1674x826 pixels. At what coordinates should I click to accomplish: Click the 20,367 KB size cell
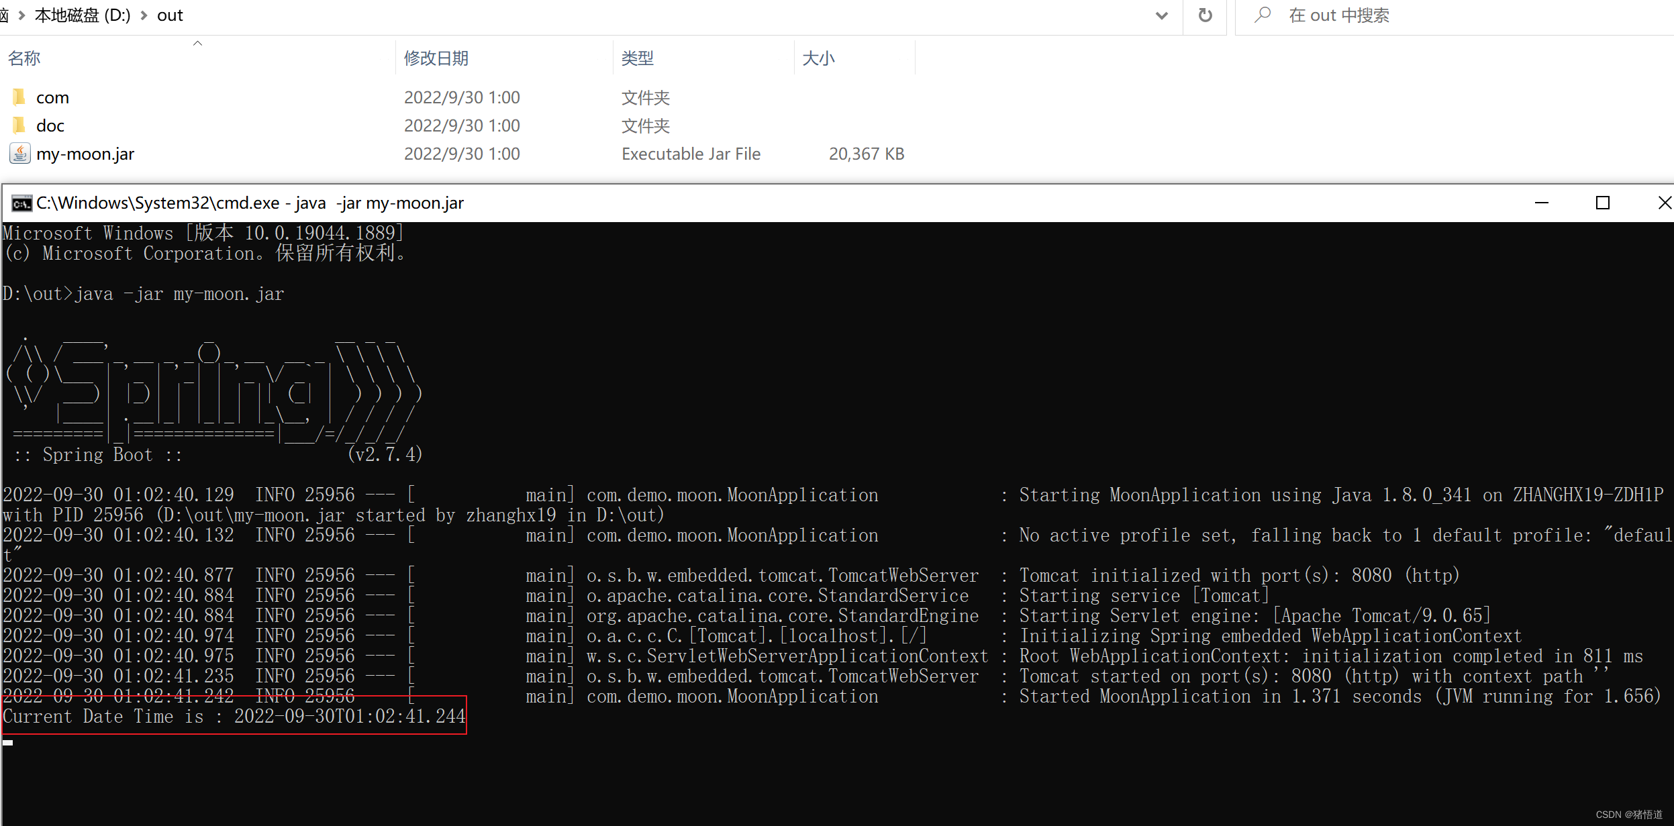click(867, 154)
